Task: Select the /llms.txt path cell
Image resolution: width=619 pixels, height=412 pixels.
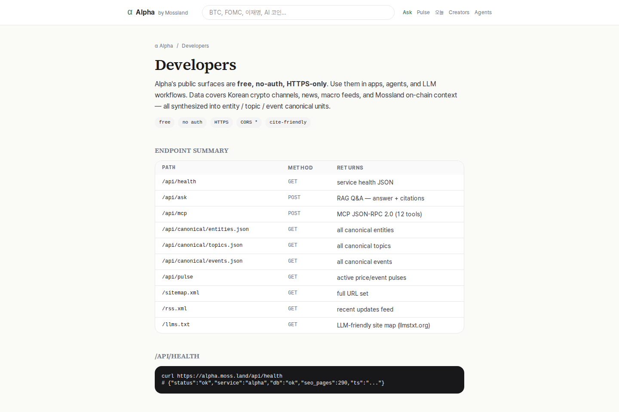Action: (176, 325)
